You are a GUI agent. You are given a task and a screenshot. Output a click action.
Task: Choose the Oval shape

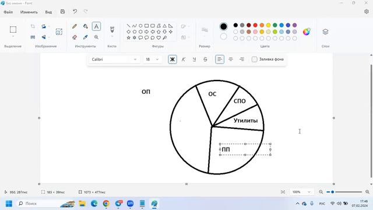140,26
